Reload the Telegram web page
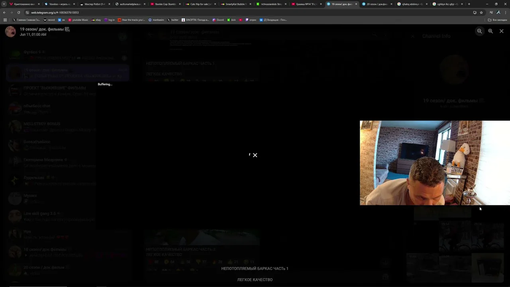 pyautogui.click(x=19, y=12)
